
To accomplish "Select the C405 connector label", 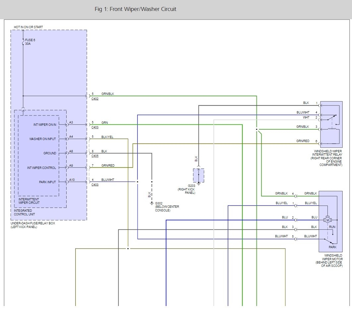I will point(95,156).
